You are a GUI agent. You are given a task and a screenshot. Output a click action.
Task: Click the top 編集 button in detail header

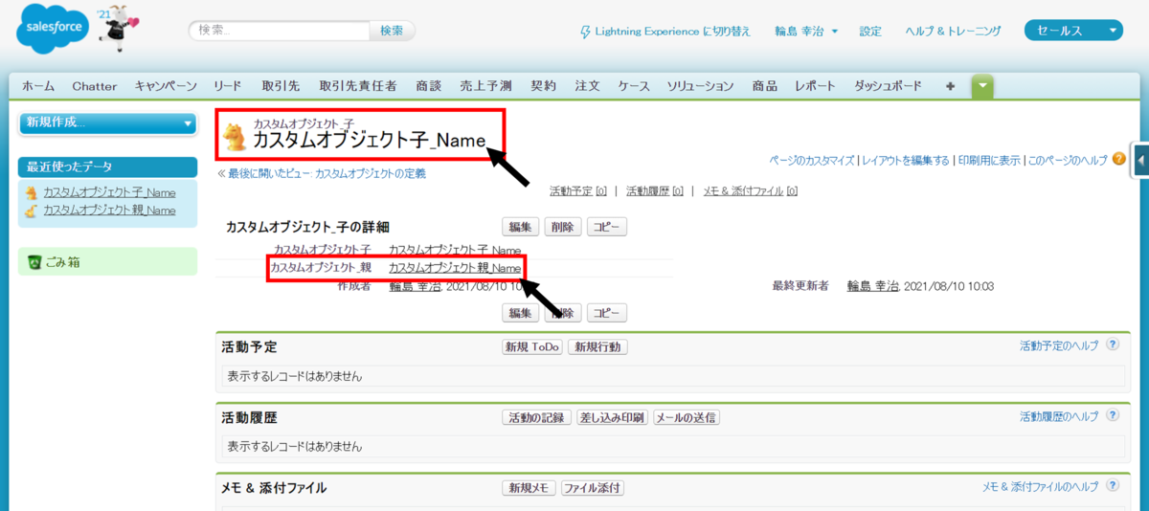click(x=520, y=227)
